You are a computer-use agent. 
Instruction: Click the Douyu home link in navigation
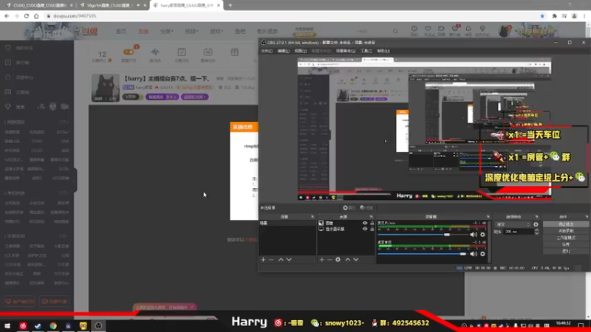121,31
